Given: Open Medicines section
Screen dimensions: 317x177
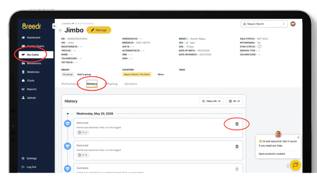Looking at the screenshot, I should click(33, 72).
